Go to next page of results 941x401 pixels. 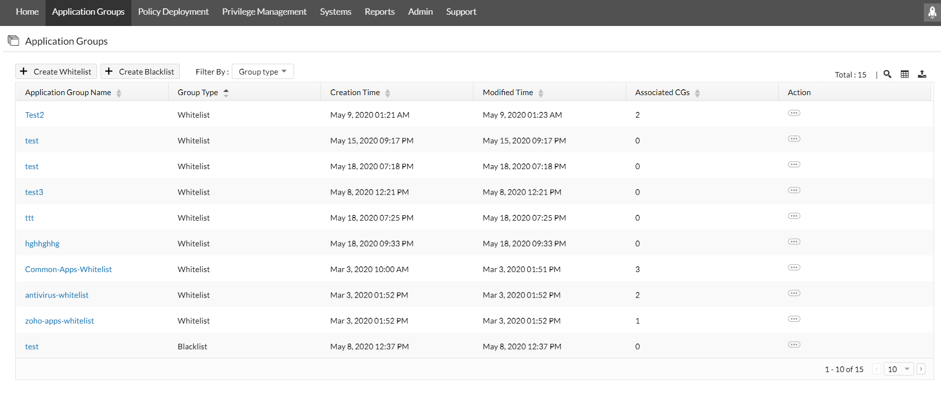point(921,369)
